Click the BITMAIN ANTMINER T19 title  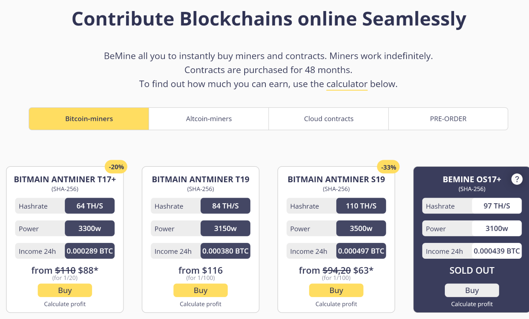coord(201,180)
